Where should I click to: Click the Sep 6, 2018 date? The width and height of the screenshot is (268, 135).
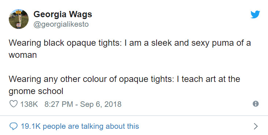pyautogui.click(x=101, y=104)
